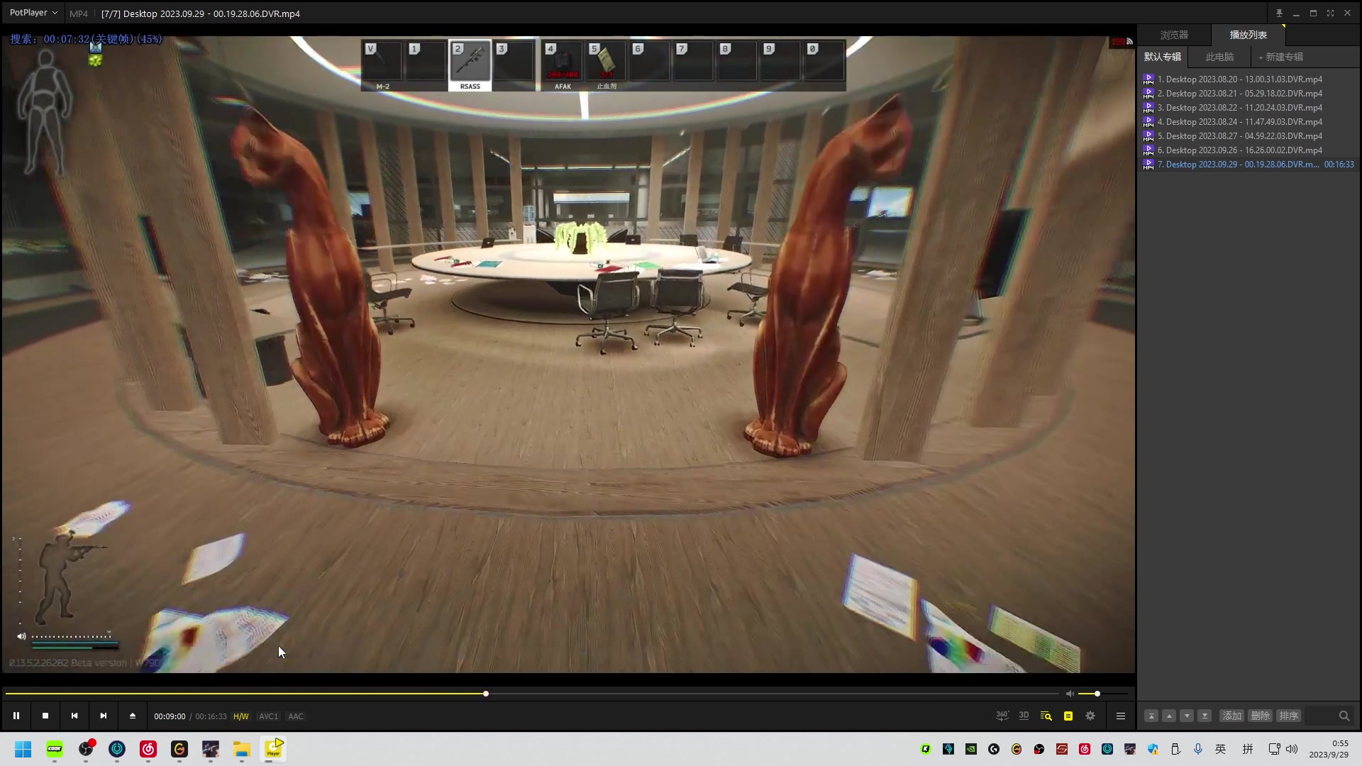Mute audio via speaker icon

pyautogui.click(x=1070, y=694)
